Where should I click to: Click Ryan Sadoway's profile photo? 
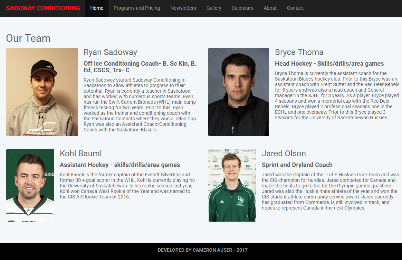[x=42, y=92]
